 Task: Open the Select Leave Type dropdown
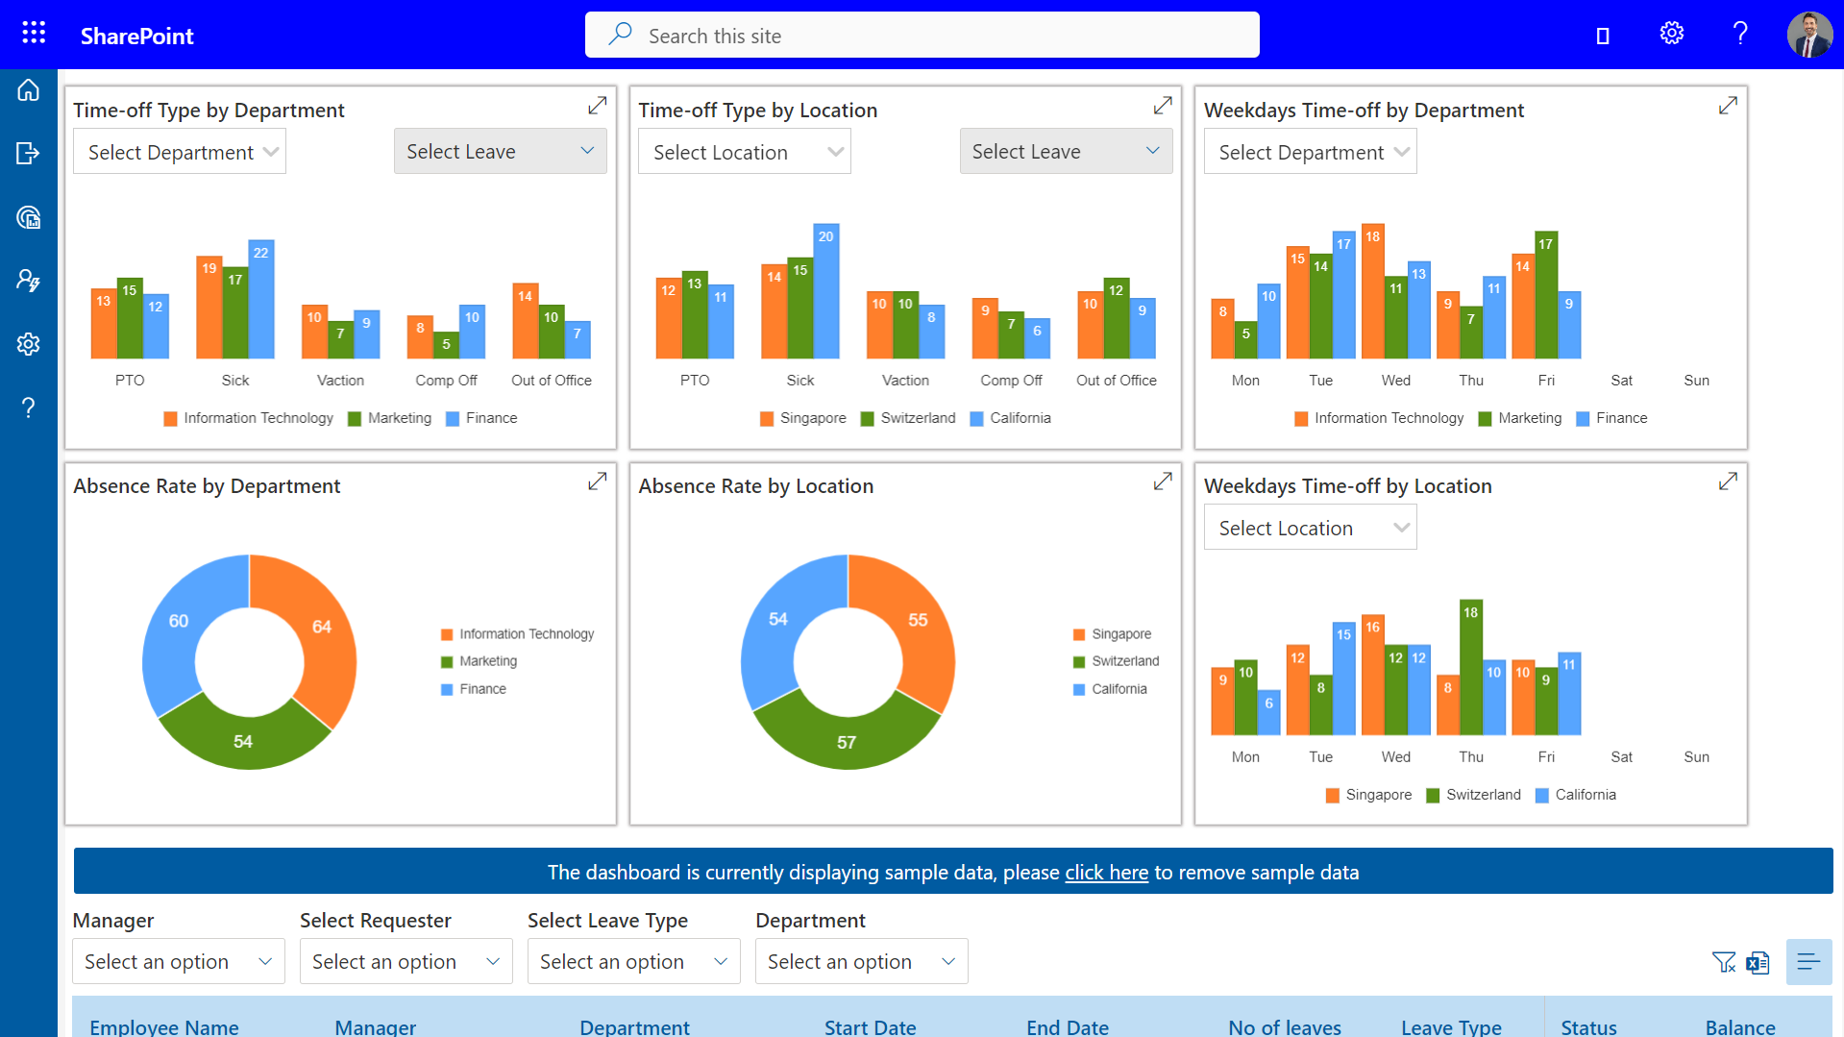coord(634,961)
